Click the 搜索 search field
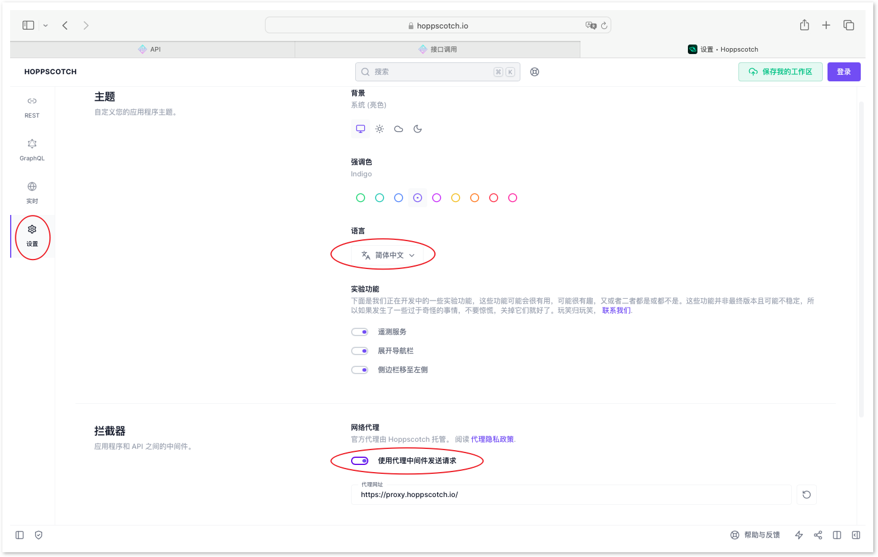Viewport: 878px width, 557px height. [438, 72]
